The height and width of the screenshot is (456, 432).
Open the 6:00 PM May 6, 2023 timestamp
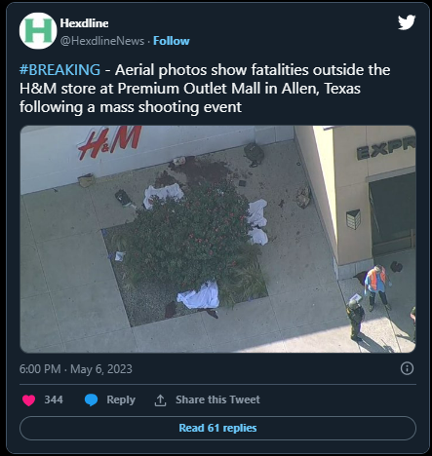point(76,369)
